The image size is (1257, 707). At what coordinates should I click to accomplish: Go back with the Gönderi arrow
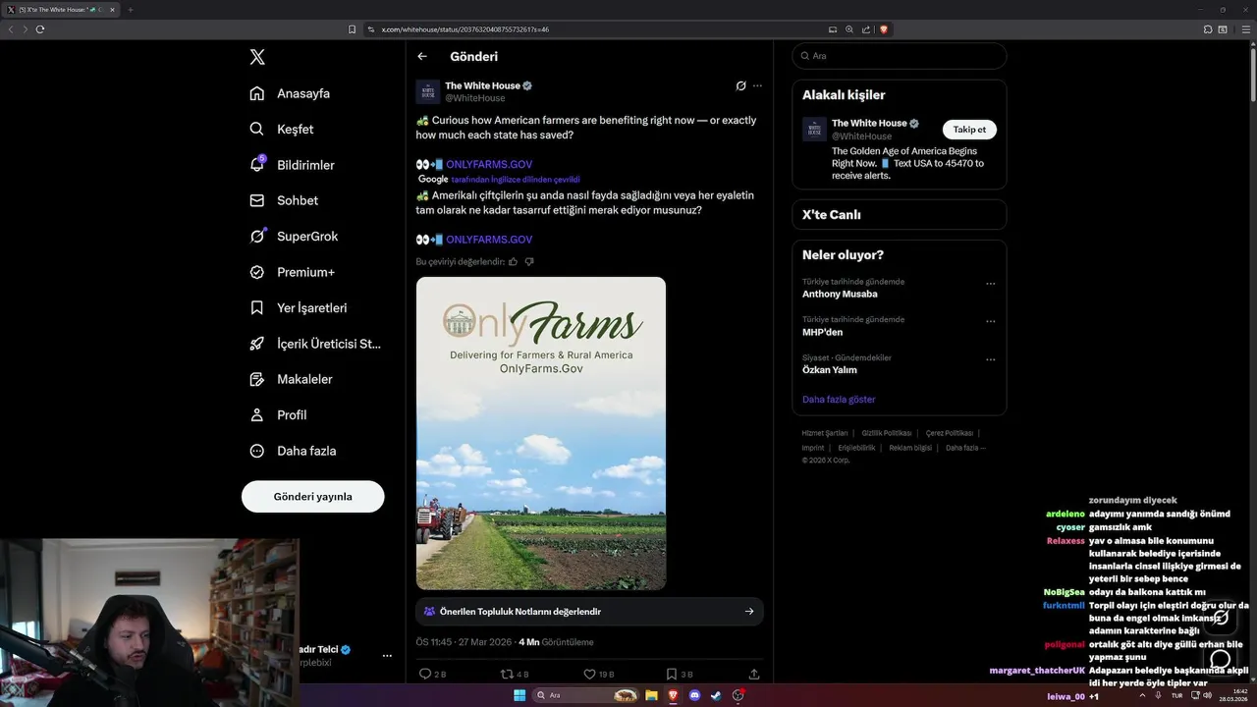click(x=422, y=56)
